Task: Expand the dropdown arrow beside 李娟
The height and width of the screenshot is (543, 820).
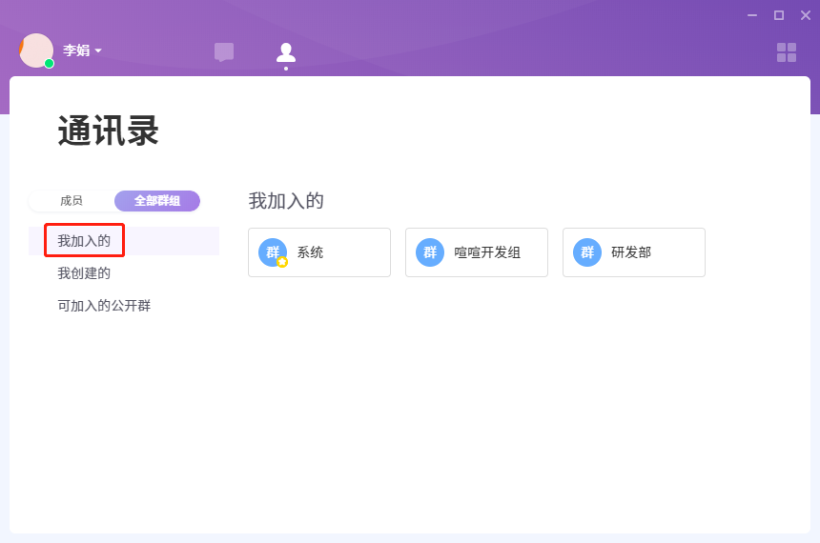Action: click(x=98, y=50)
